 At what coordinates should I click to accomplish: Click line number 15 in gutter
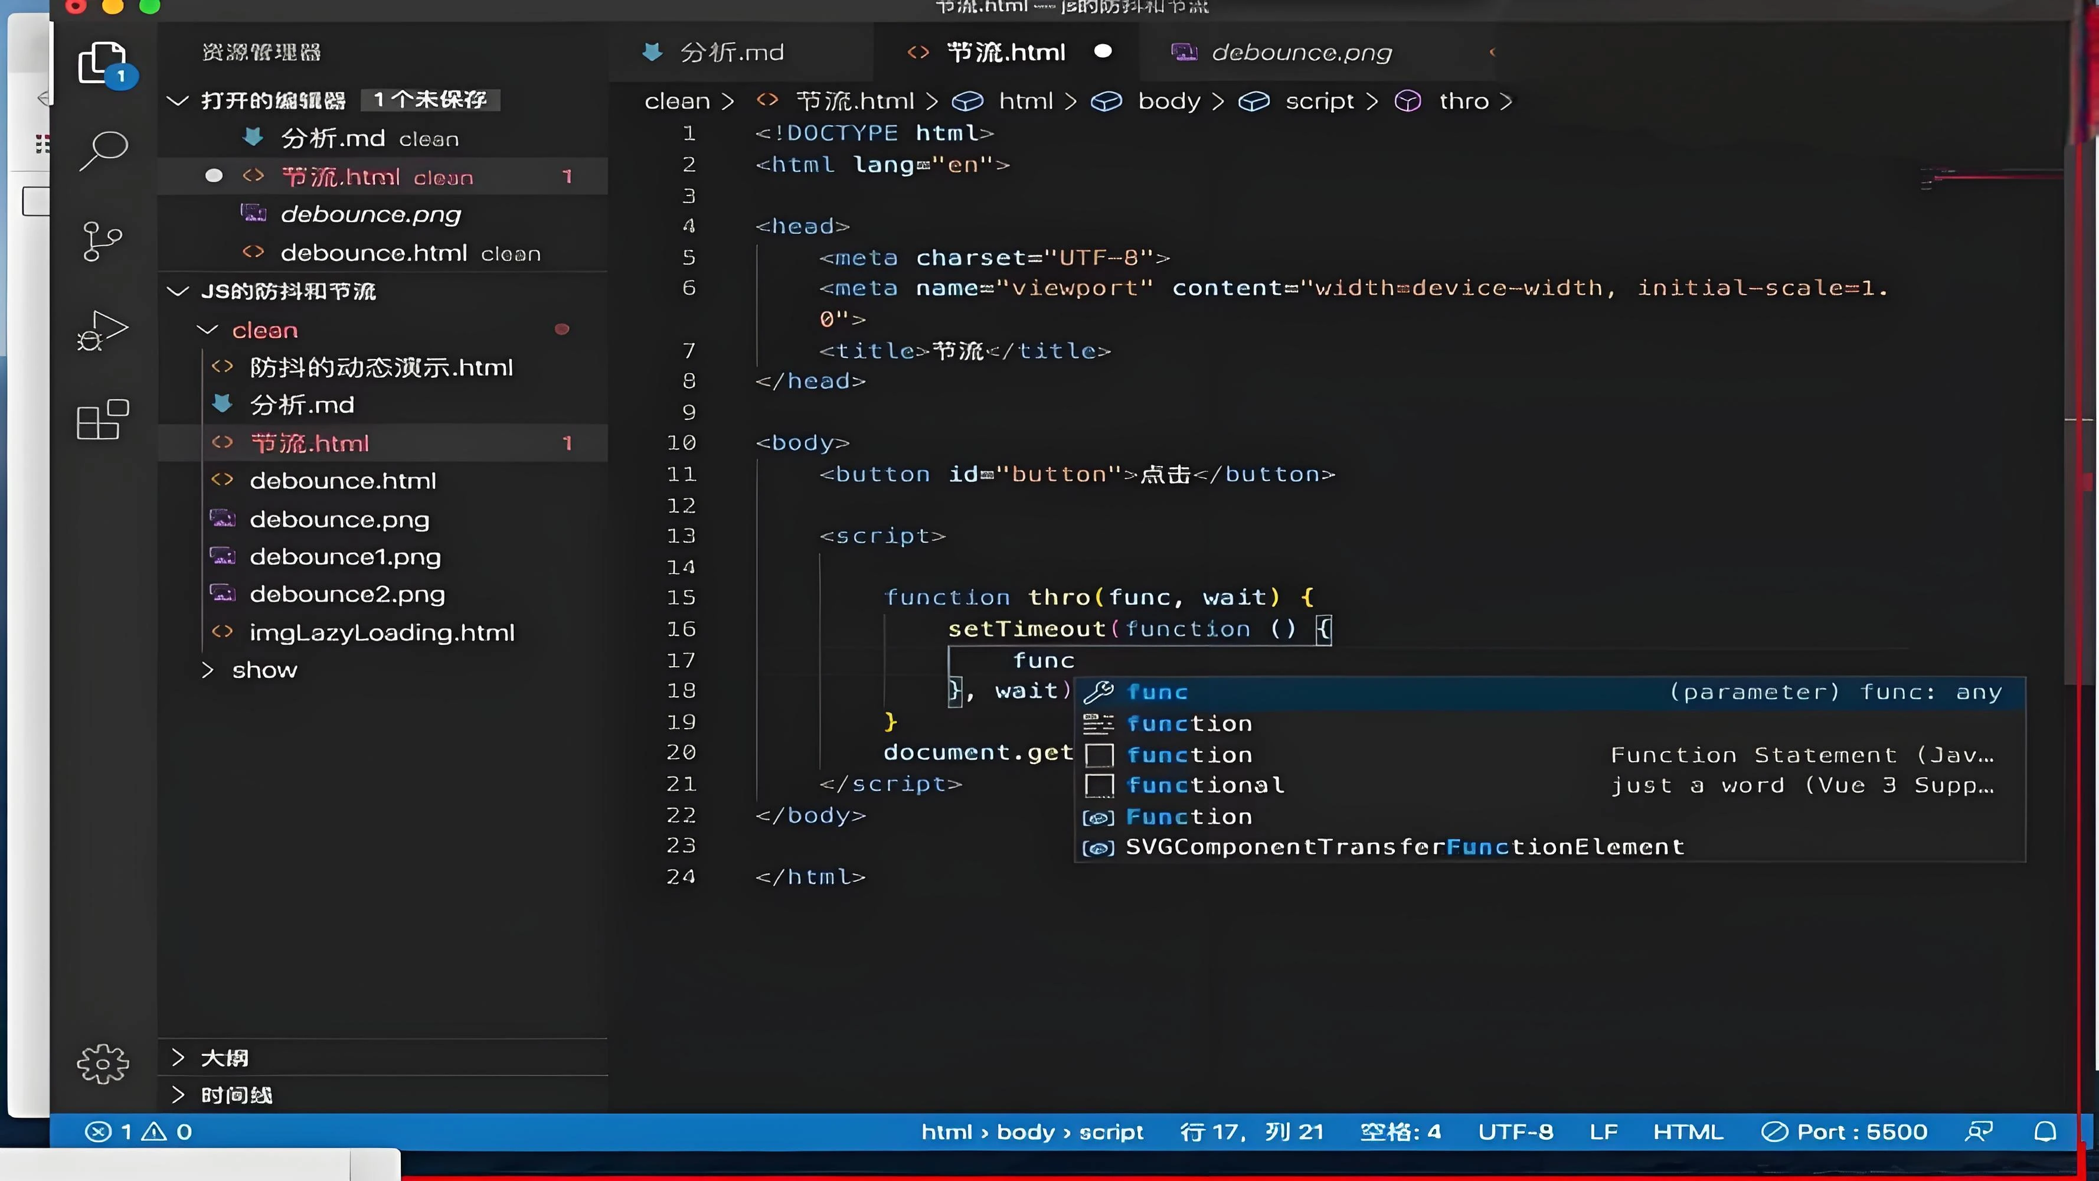[x=681, y=598]
